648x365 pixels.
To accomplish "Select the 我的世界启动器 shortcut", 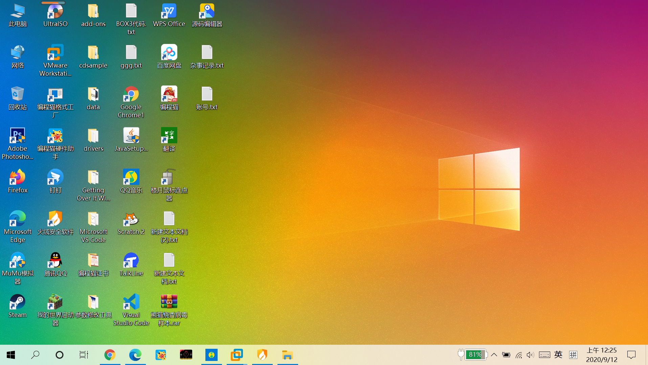I will coord(55,310).
